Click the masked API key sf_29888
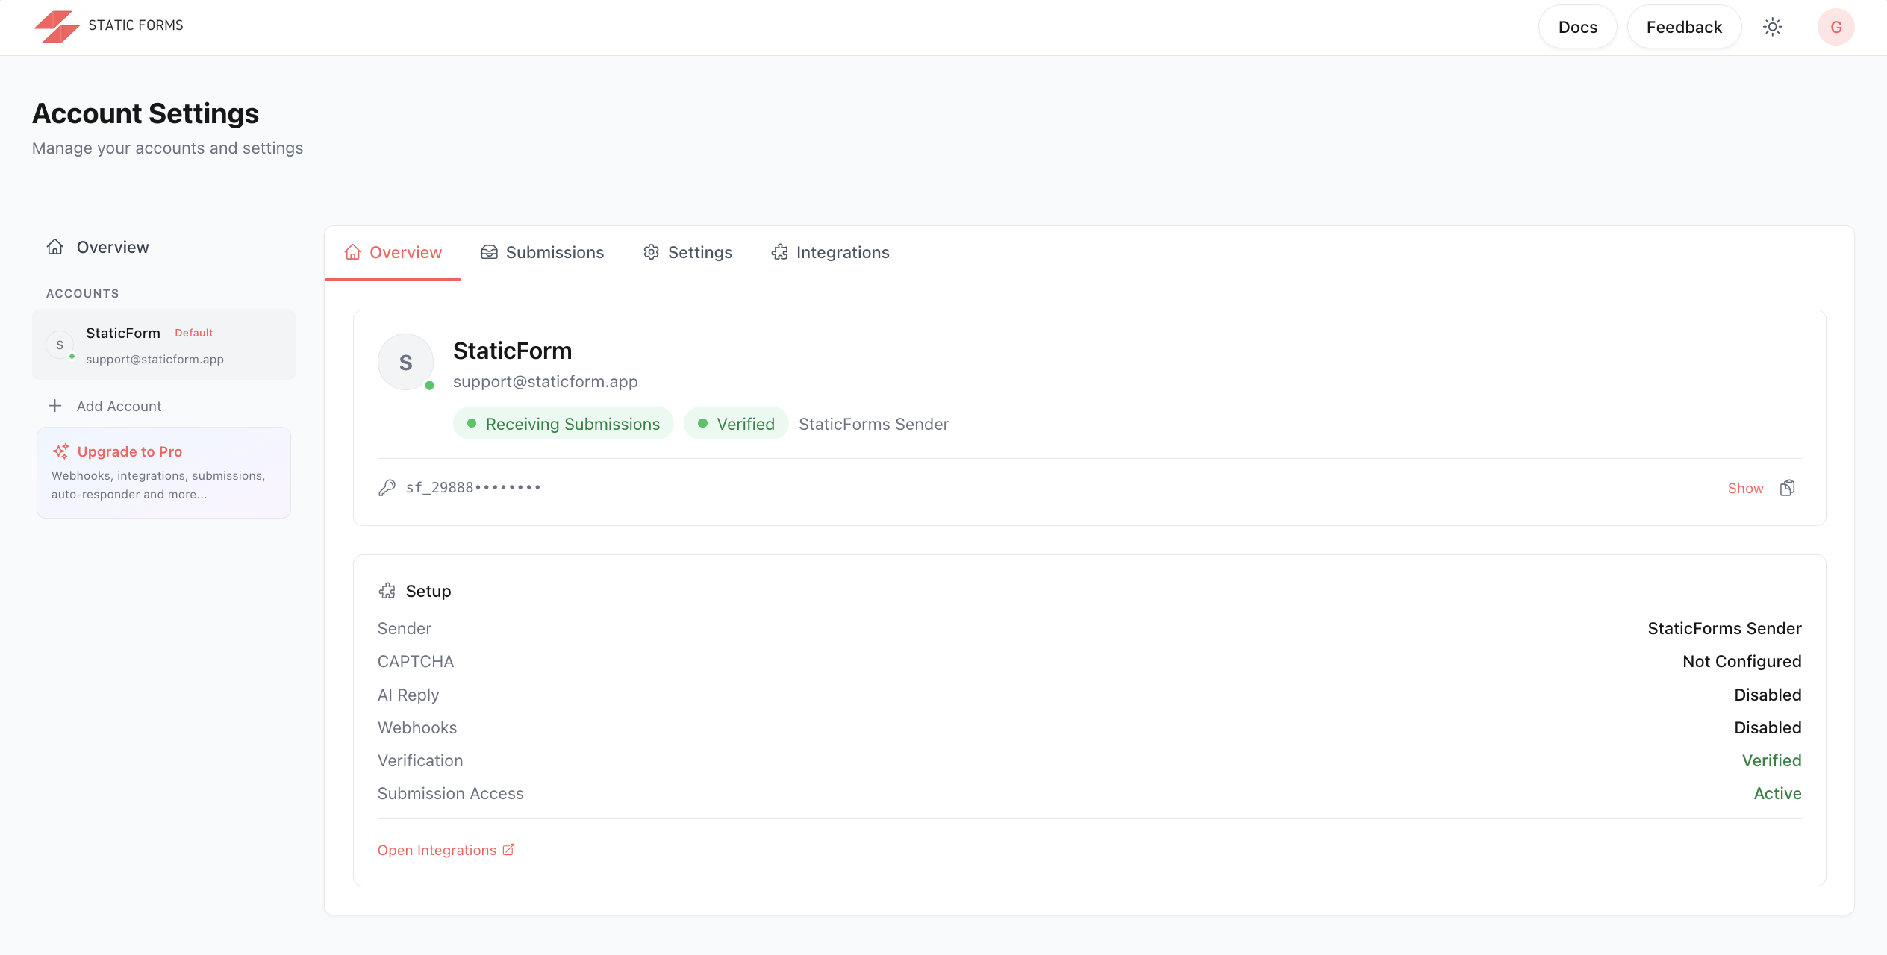 (x=473, y=488)
